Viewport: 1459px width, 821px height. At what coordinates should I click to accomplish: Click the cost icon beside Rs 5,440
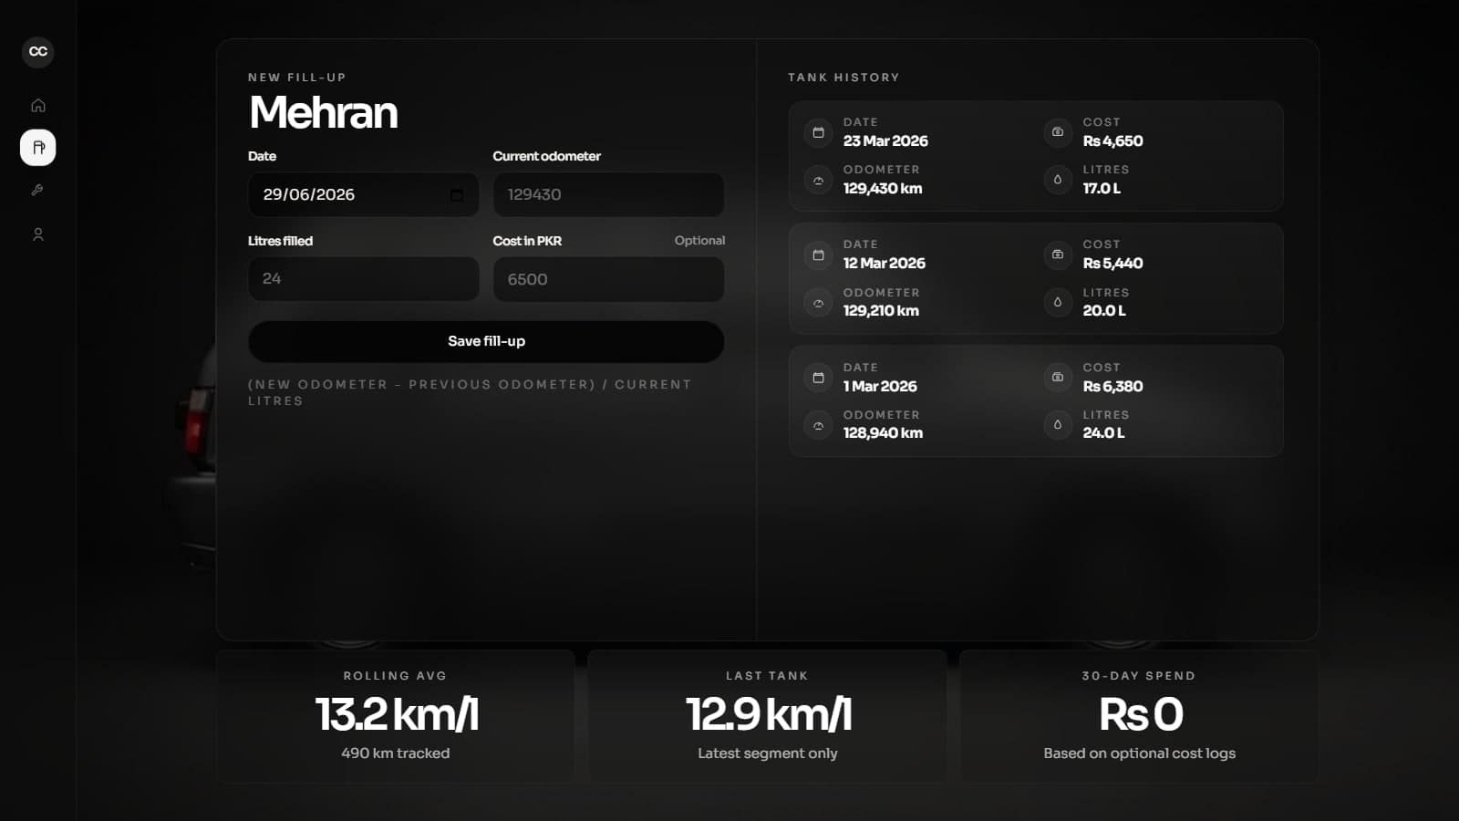tap(1058, 255)
